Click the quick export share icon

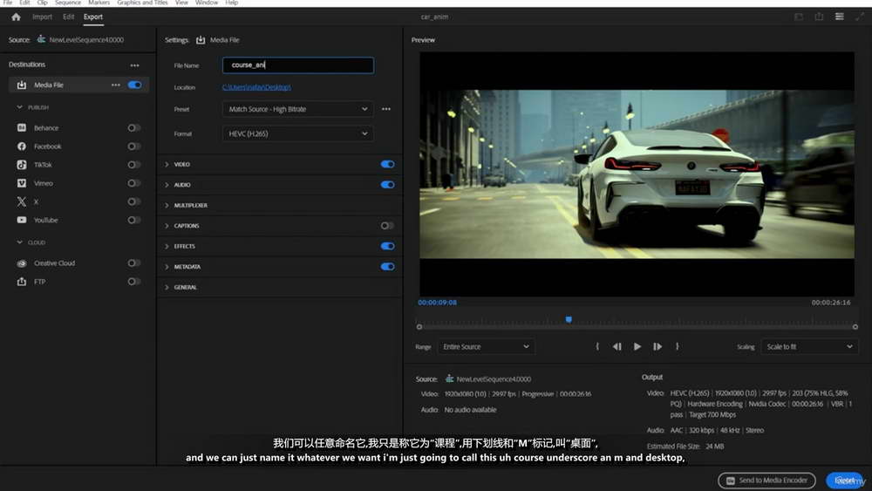point(819,17)
